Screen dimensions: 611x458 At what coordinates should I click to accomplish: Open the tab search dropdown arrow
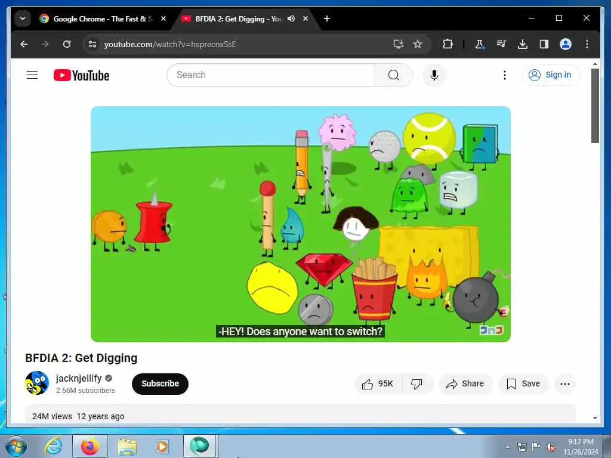tap(23, 18)
